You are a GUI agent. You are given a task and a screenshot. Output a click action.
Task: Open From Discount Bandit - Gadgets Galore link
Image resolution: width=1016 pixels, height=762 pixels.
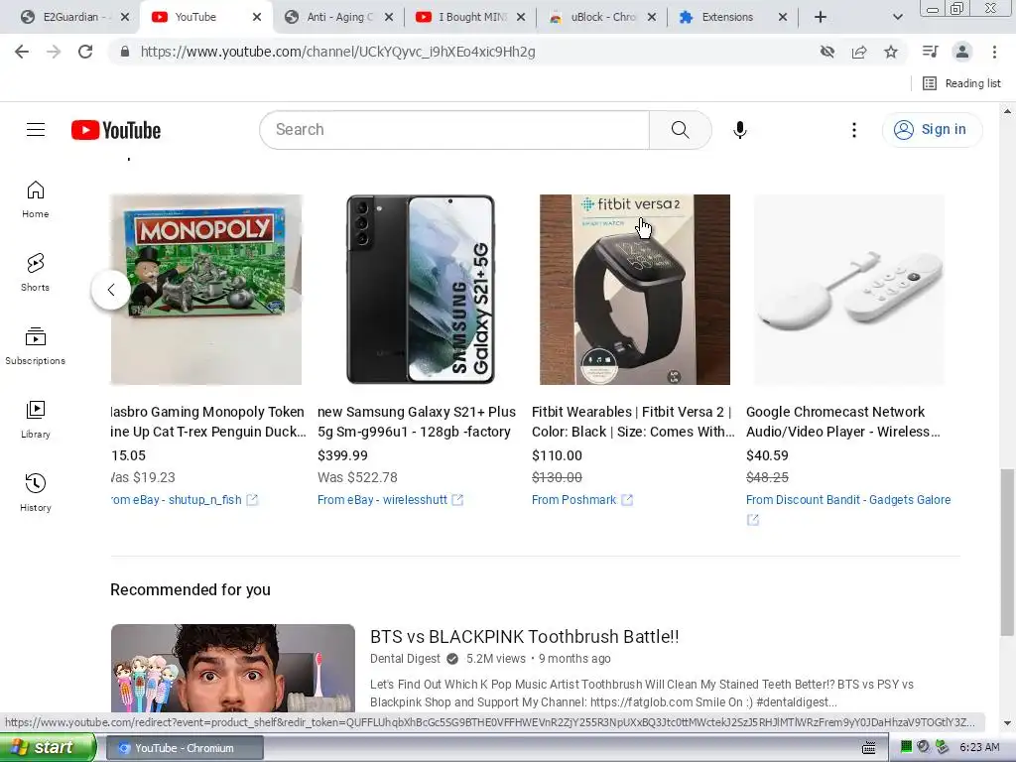(848, 500)
